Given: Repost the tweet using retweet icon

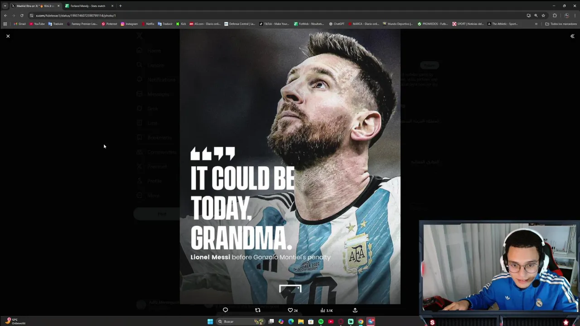Looking at the screenshot, I should 258,310.
